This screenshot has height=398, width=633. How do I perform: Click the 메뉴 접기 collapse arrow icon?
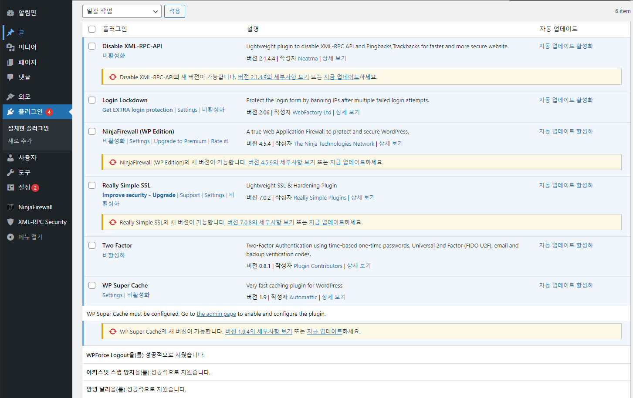coord(10,237)
